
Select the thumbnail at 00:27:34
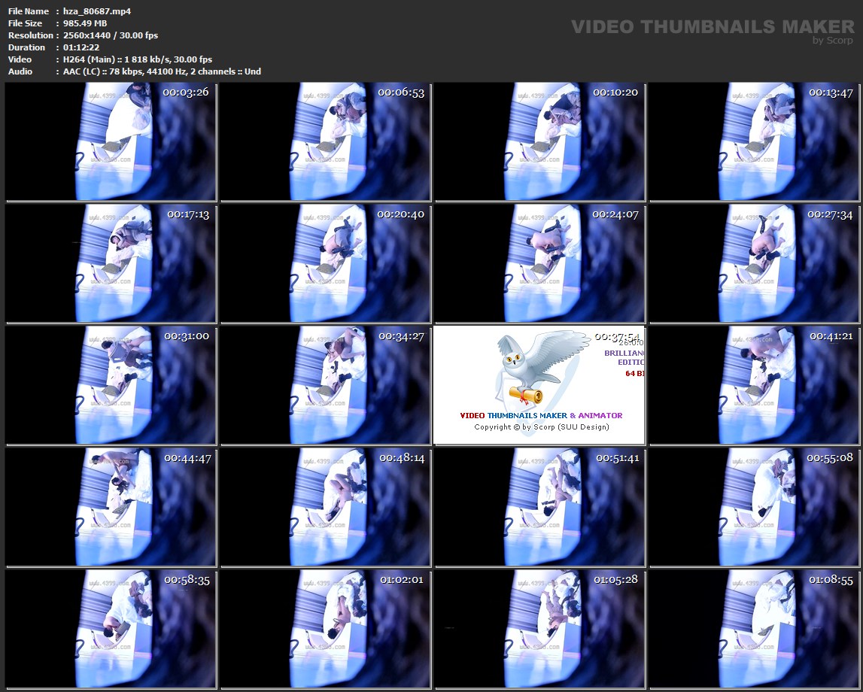pyautogui.click(x=755, y=263)
